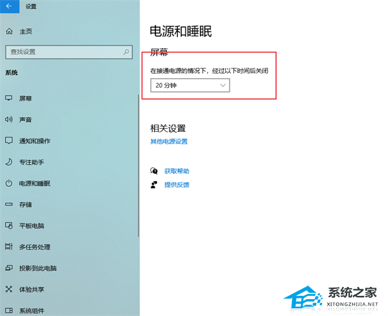Viewport: 388px width, 316px height.
Task: Open the 其他电源设置 link
Action: pos(169,142)
